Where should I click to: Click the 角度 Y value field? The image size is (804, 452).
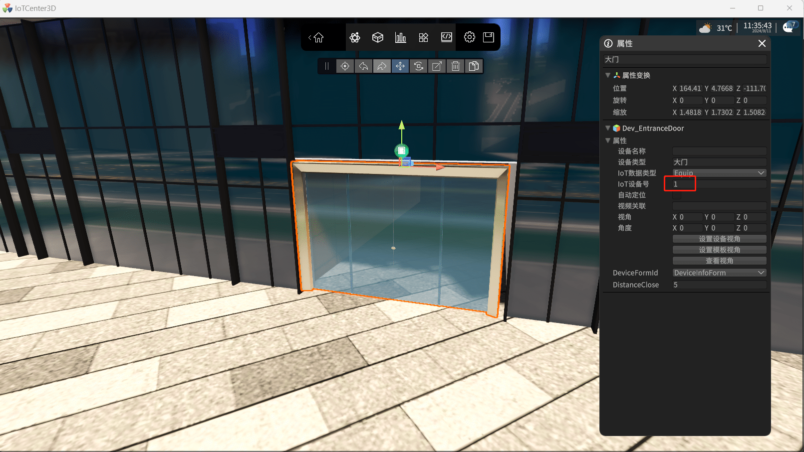click(x=722, y=228)
